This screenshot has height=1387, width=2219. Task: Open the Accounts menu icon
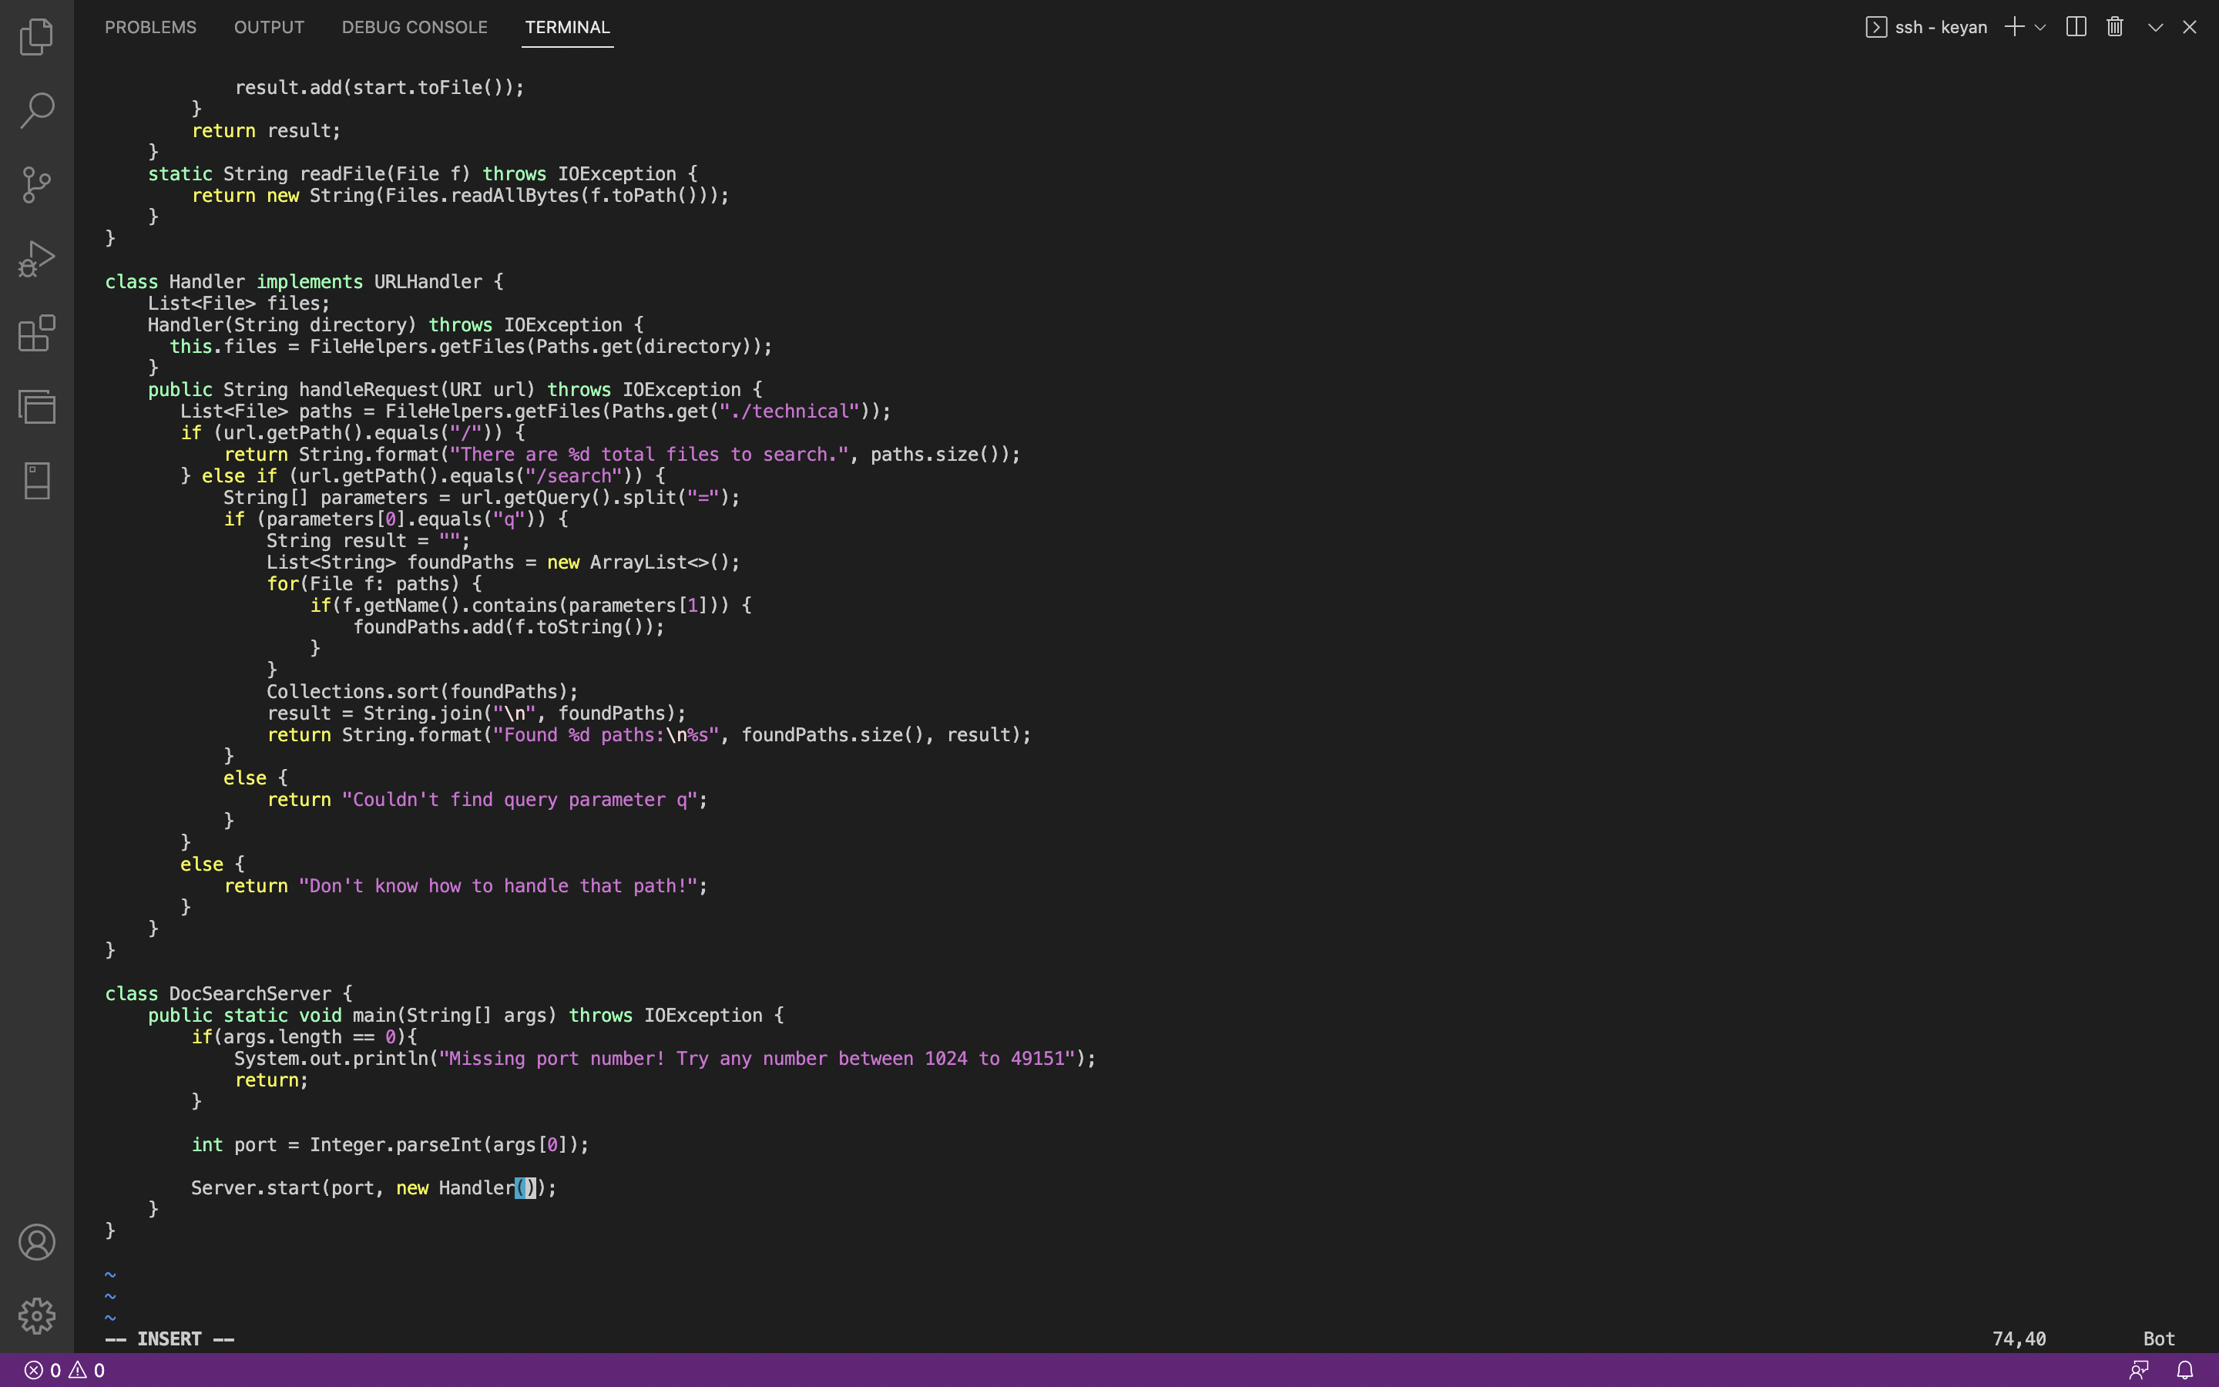[x=37, y=1242]
